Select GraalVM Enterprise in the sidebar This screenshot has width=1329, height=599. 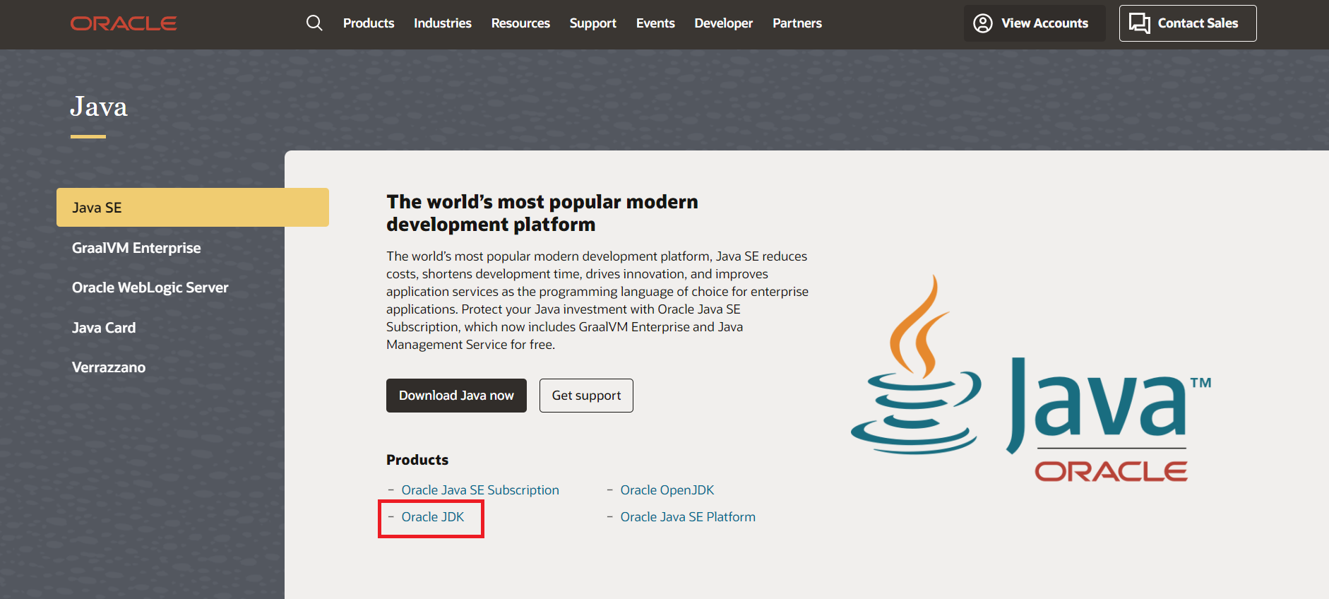click(136, 248)
